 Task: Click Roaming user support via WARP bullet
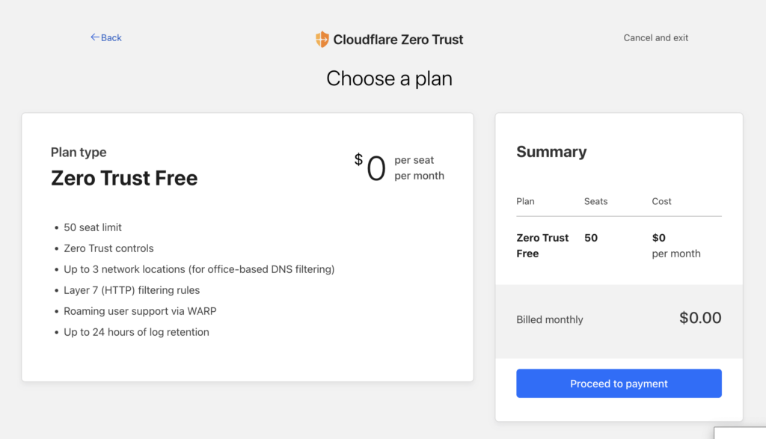tap(140, 311)
